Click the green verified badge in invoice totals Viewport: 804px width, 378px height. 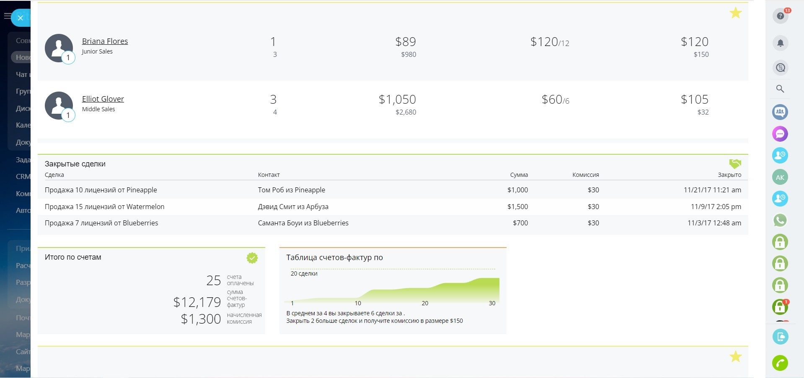click(x=252, y=258)
